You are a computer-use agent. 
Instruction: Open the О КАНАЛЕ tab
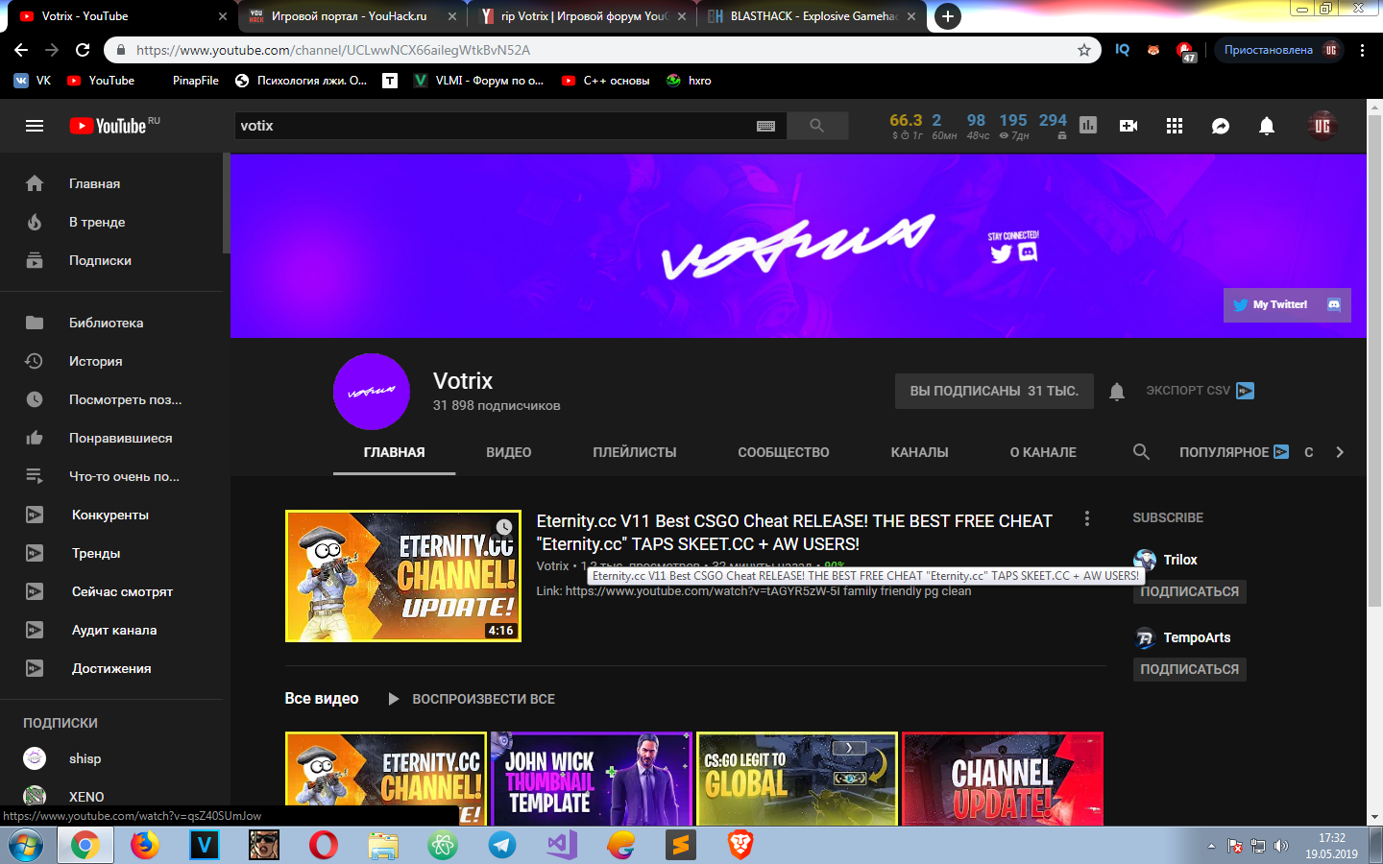pos(1043,452)
